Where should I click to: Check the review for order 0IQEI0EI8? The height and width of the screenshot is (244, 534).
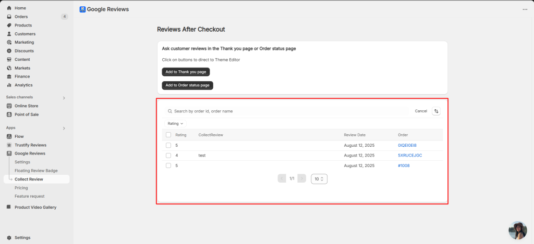pos(168,145)
